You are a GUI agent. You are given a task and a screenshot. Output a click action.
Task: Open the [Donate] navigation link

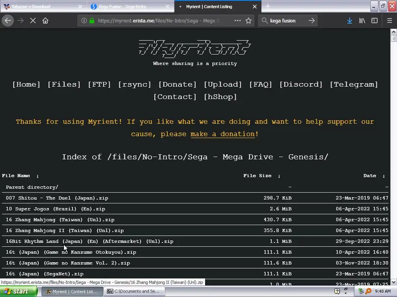point(177,84)
